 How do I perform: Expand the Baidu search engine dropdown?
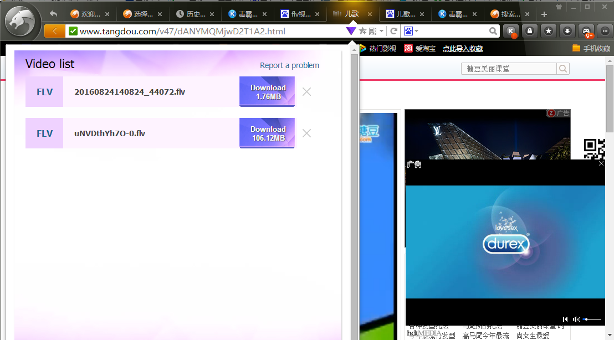[x=411, y=31]
